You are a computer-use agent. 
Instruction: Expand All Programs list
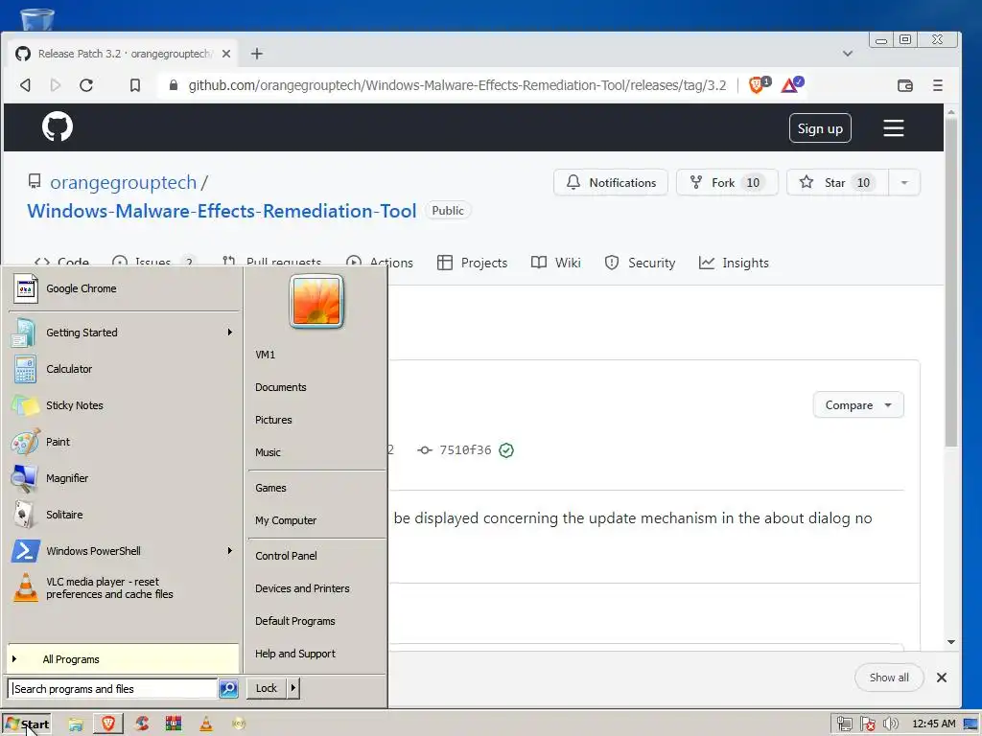point(124,659)
